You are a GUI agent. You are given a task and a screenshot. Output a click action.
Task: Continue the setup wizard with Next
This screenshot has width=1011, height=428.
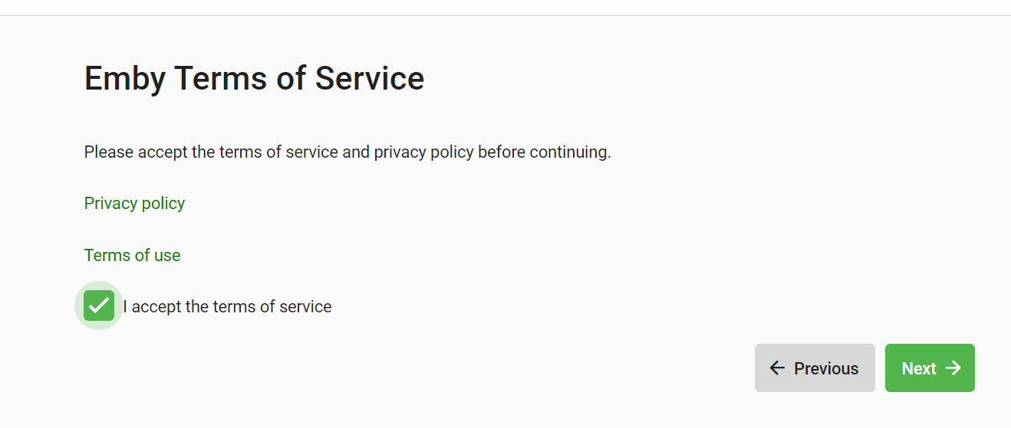(x=930, y=368)
